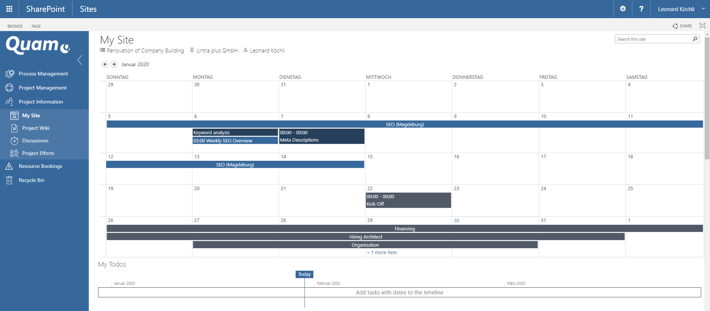The image size is (710, 311).
Task: Open the Recycle Bin
Action: 31,180
